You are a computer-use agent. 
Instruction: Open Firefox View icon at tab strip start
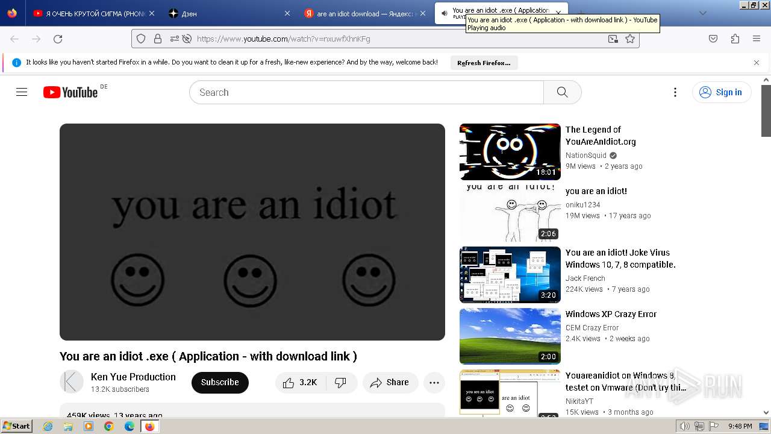tap(12, 13)
